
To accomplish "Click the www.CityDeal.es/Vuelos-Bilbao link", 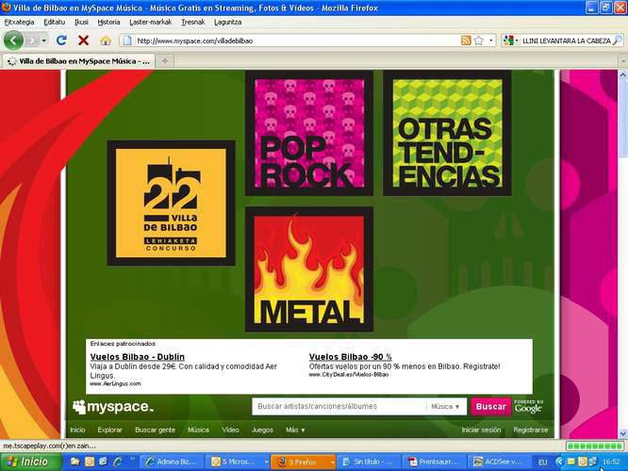I will coord(349,375).
